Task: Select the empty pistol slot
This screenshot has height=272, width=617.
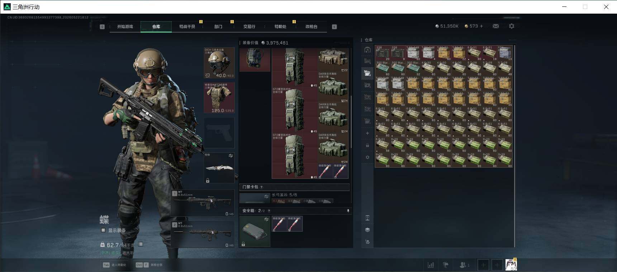Action: [219, 133]
